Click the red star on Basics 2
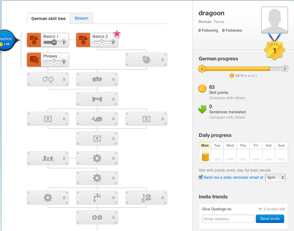Image resolution: width=294 pixels, height=231 pixels. (x=116, y=33)
